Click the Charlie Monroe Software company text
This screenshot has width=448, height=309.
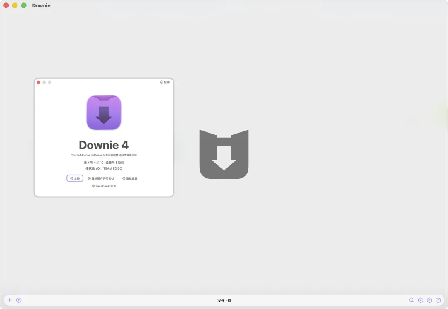coord(104,155)
